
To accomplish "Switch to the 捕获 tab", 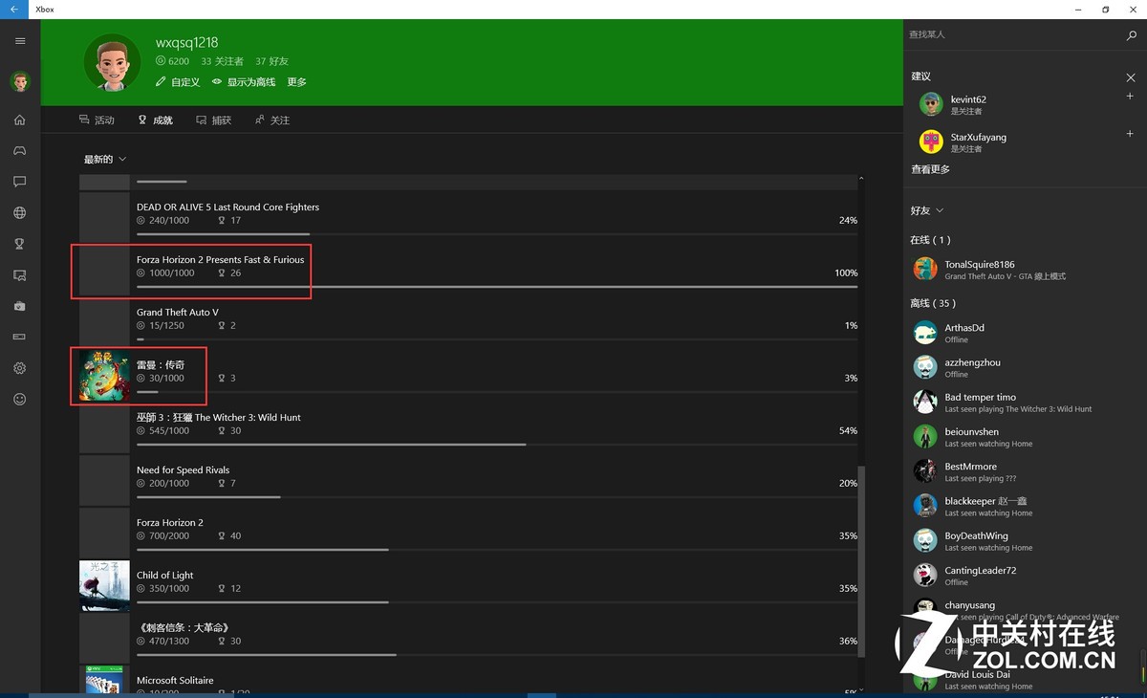I will click(x=213, y=120).
